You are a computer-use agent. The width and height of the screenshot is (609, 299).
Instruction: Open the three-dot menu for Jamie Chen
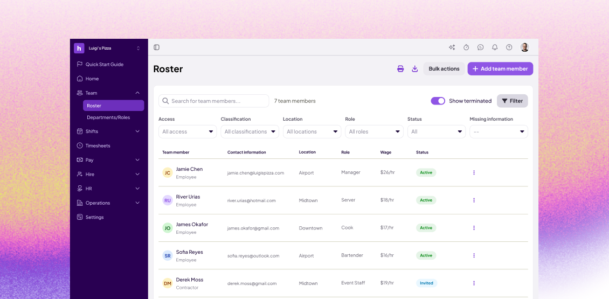coord(474,172)
